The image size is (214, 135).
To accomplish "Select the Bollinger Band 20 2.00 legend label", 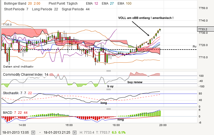I will click(x=22, y=4).
